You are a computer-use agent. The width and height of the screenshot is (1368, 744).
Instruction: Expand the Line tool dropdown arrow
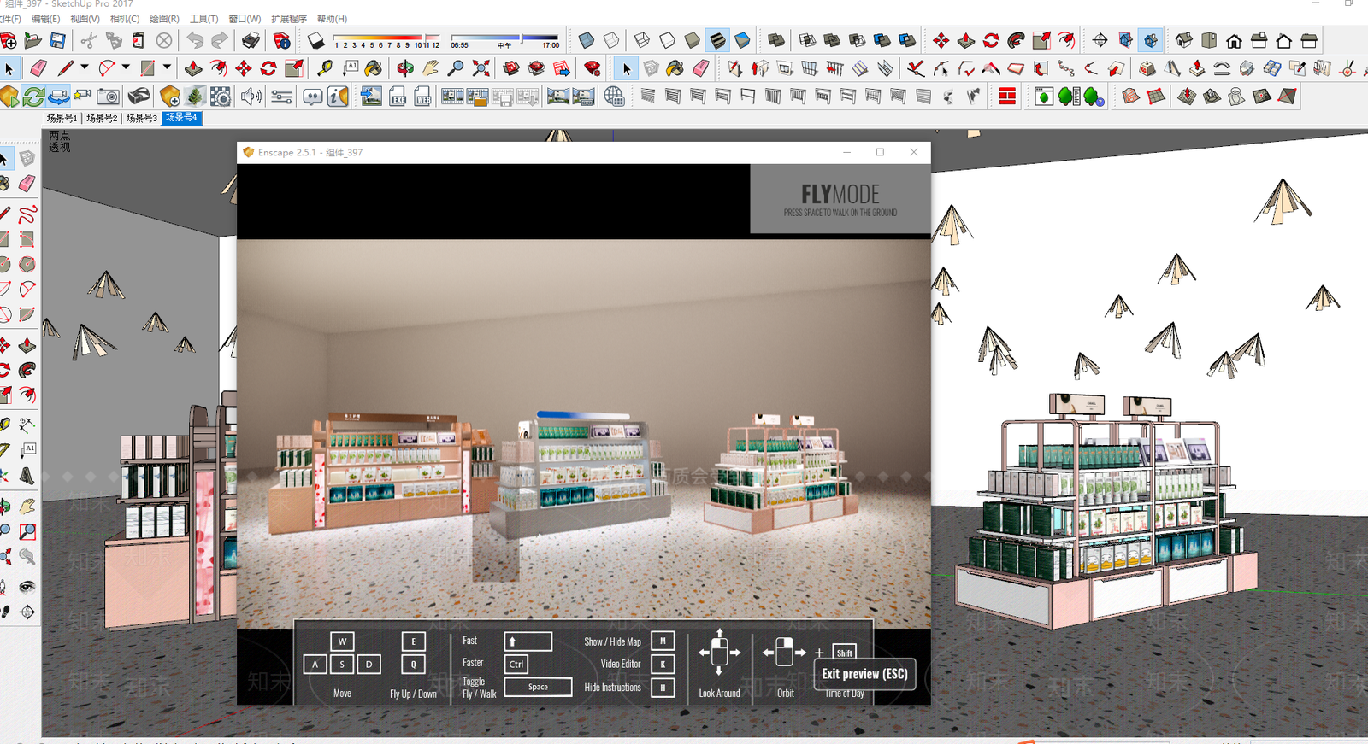[84, 67]
